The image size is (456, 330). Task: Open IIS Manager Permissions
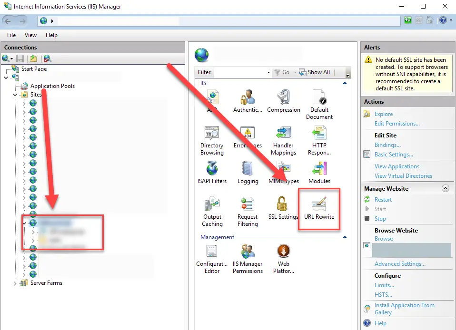point(248,259)
